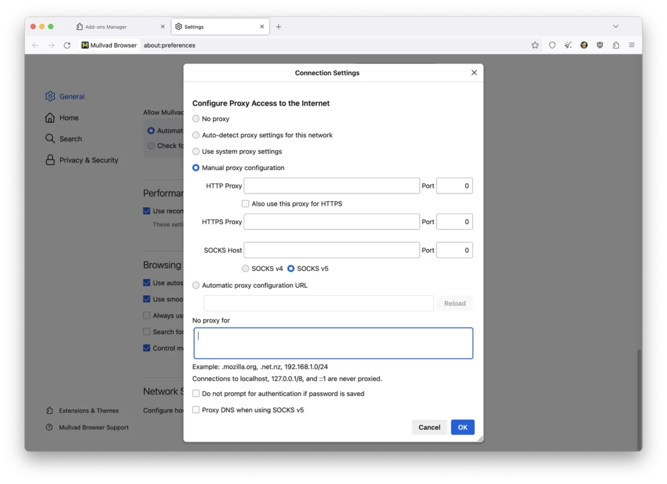Open the Extensions puzzle icon in toolbar
Viewport: 667px width, 484px height.
pos(616,45)
